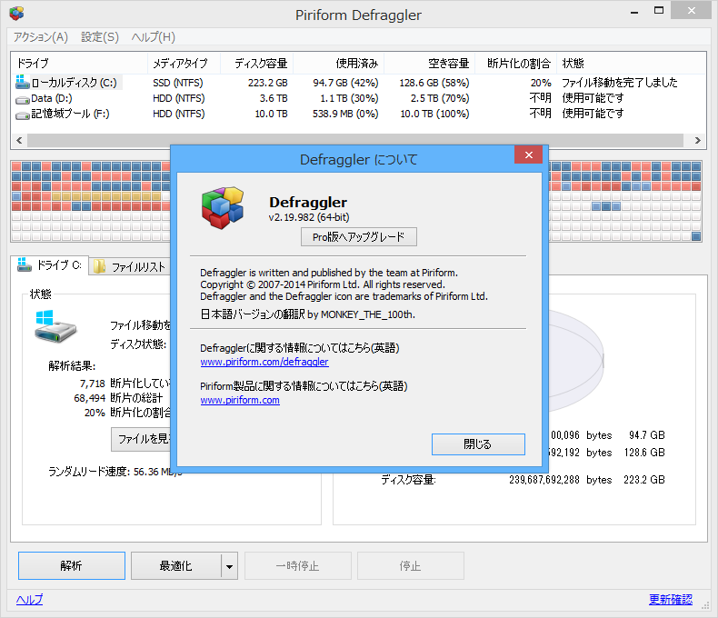Sort by メディアタイプ column header
The height and width of the screenshot is (618, 718).
click(x=184, y=64)
